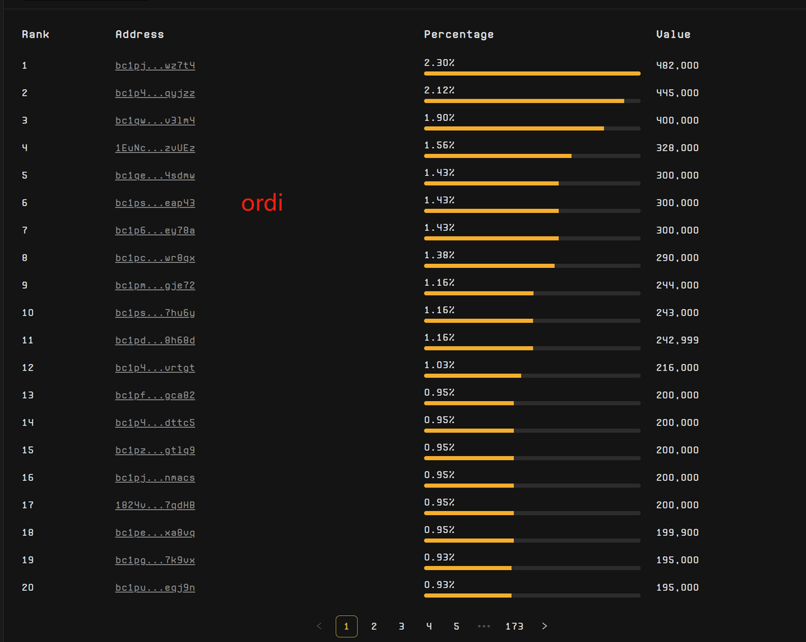The width and height of the screenshot is (806, 642).
Task: Go to next page arrow
Action: pos(545,627)
